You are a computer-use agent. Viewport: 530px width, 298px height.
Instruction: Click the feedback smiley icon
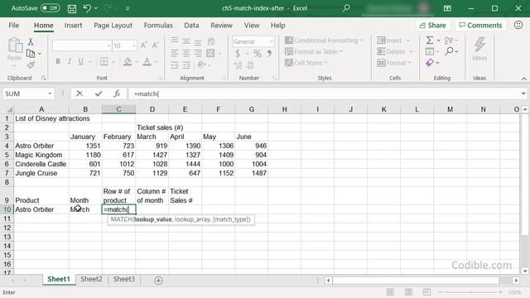(x=518, y=25)
